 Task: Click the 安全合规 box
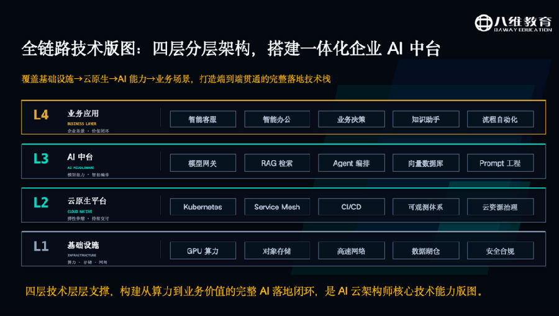pyautogui.click(x=500, y=250)
